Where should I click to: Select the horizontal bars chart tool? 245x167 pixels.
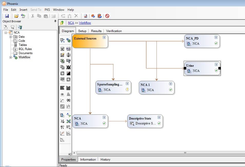(62, 88)
